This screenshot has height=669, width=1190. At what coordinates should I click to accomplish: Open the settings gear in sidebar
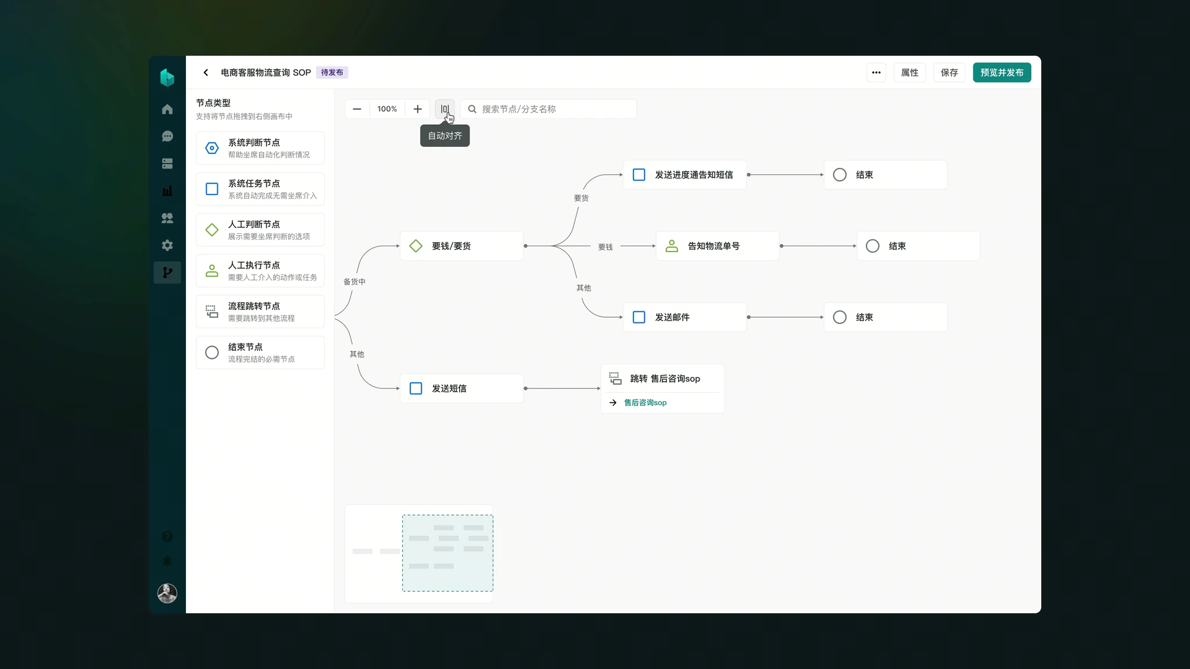tap(167, 246)
